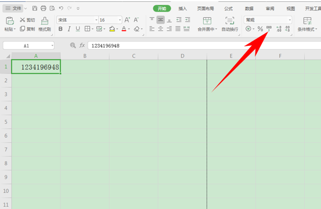Click the red font color button
The image size is (321, 209).
[124, 29]
